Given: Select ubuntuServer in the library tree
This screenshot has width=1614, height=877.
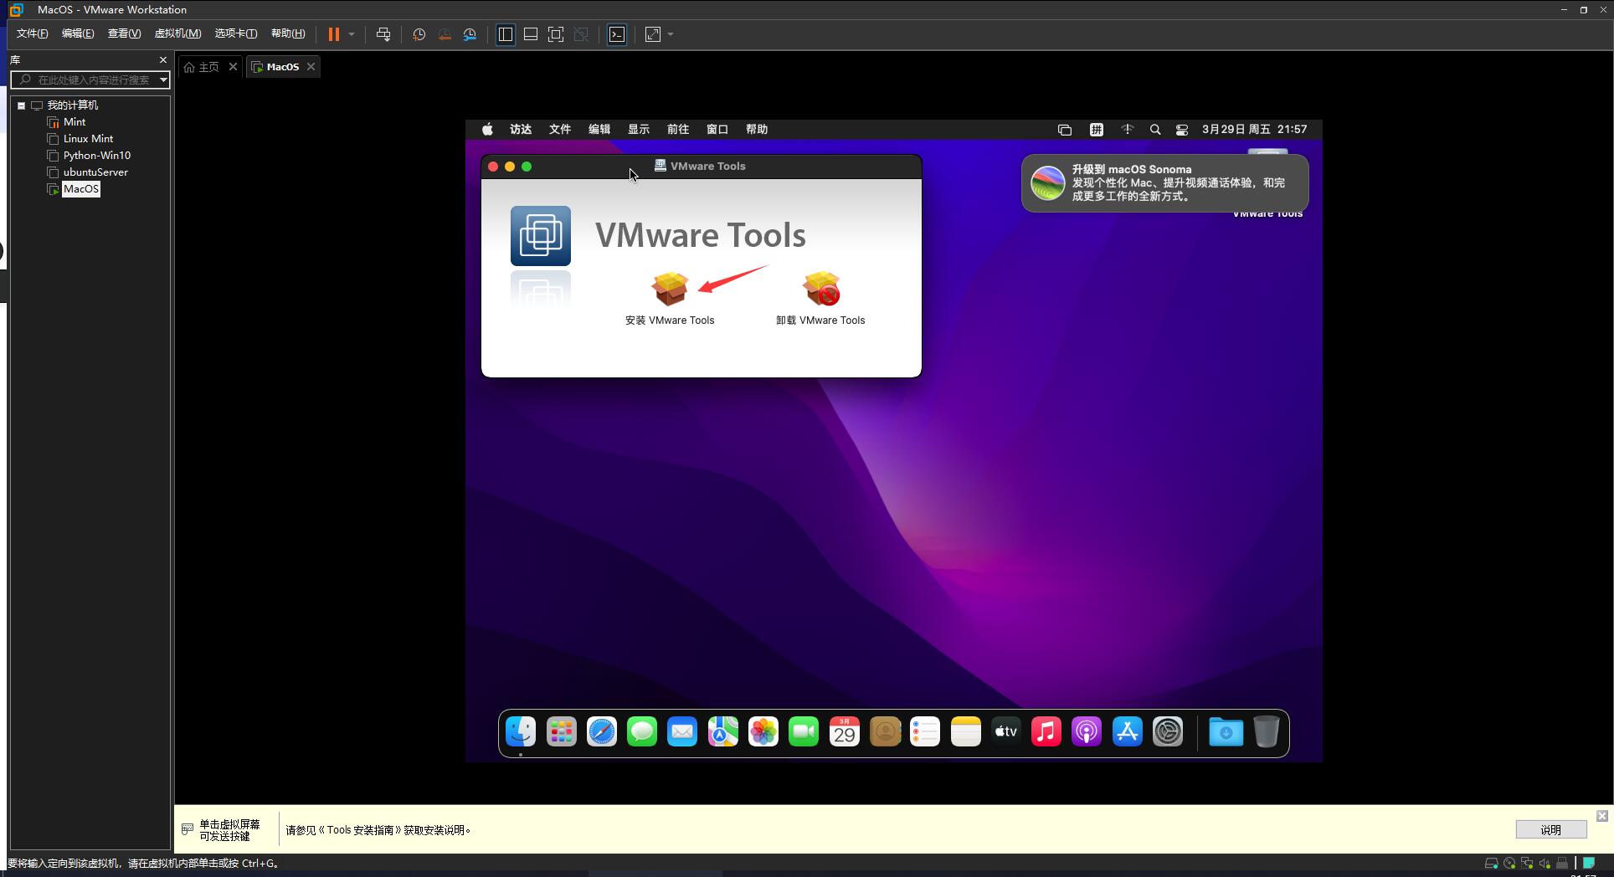Looking at the screenshot, I should click(x=95, y=172).
